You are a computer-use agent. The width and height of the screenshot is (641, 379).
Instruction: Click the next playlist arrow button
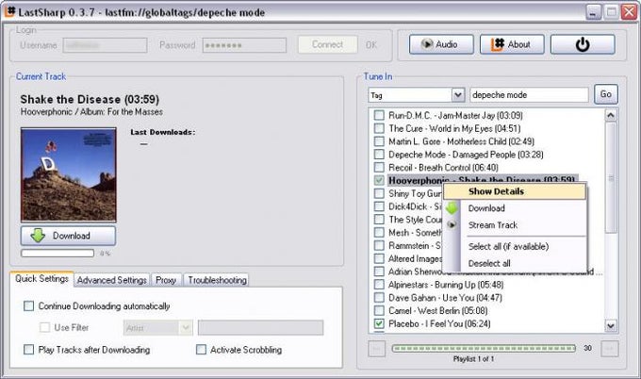[610, 349]
